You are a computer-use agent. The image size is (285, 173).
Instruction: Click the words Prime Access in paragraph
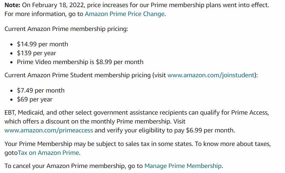point(250,112)
